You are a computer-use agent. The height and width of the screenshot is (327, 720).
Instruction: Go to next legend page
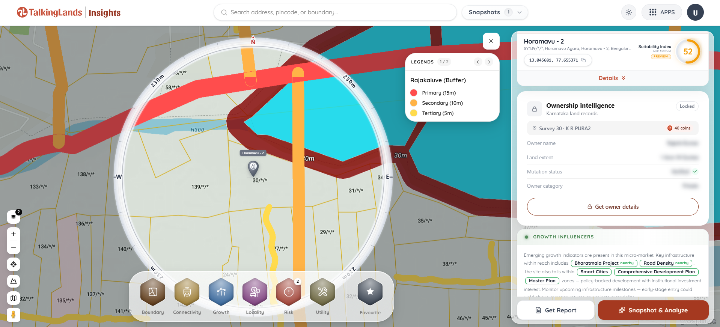click(489, 62)
